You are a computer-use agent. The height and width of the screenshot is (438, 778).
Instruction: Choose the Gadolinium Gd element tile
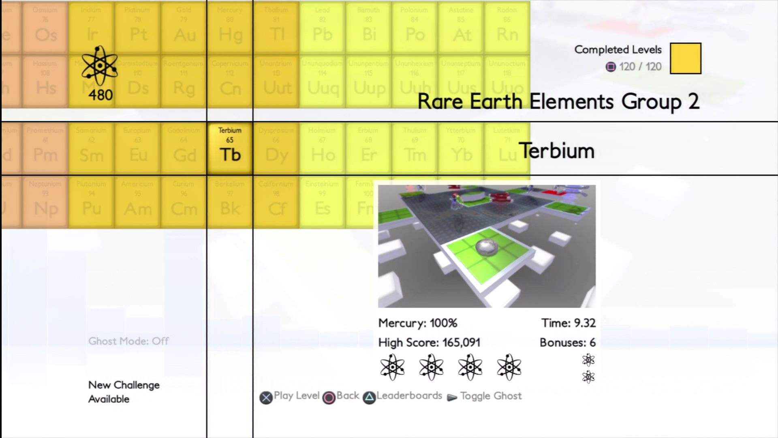coord(184,148)
